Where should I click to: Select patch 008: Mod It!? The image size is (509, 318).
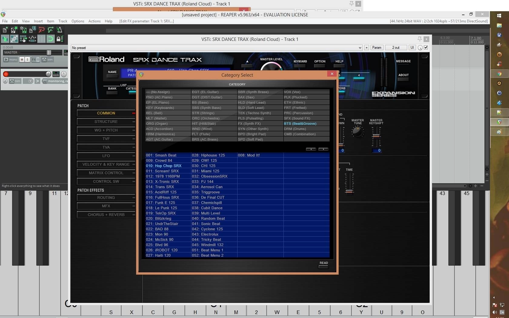tap(260, 155)
